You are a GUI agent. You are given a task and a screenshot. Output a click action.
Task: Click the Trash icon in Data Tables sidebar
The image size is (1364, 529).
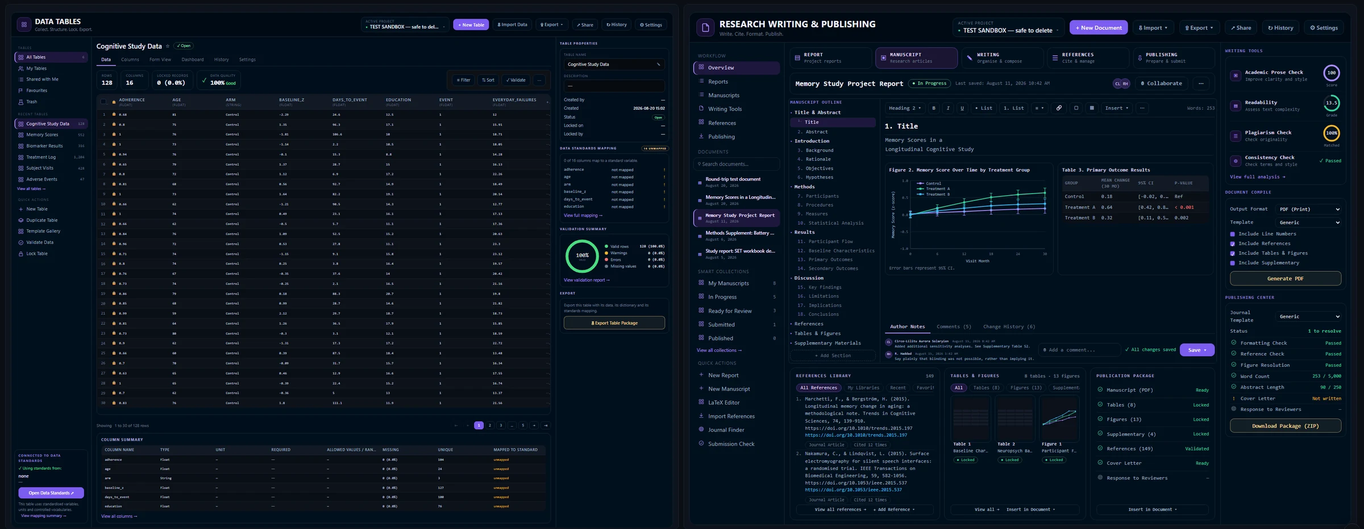pos(21,102)
